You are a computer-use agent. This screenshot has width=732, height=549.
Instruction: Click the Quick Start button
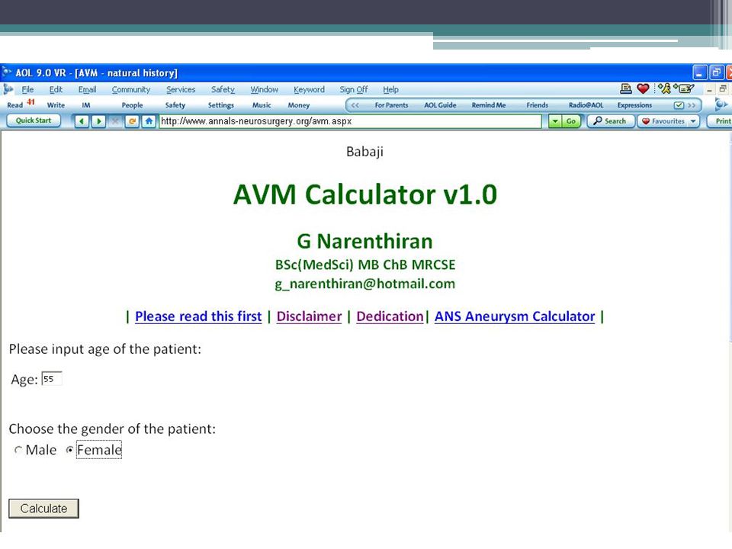[34, 120]
